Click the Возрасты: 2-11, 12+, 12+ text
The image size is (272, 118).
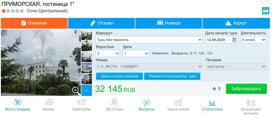[x=192, y=53]
